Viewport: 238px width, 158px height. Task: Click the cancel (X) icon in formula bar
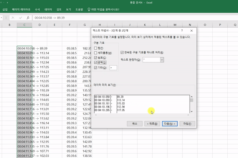click(x=13, y=18)
